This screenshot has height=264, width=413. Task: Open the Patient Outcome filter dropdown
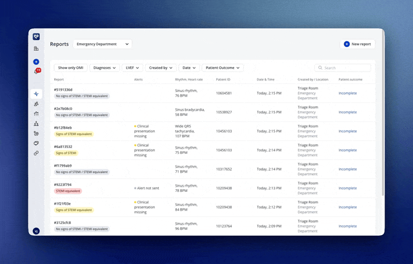point(223,68)
